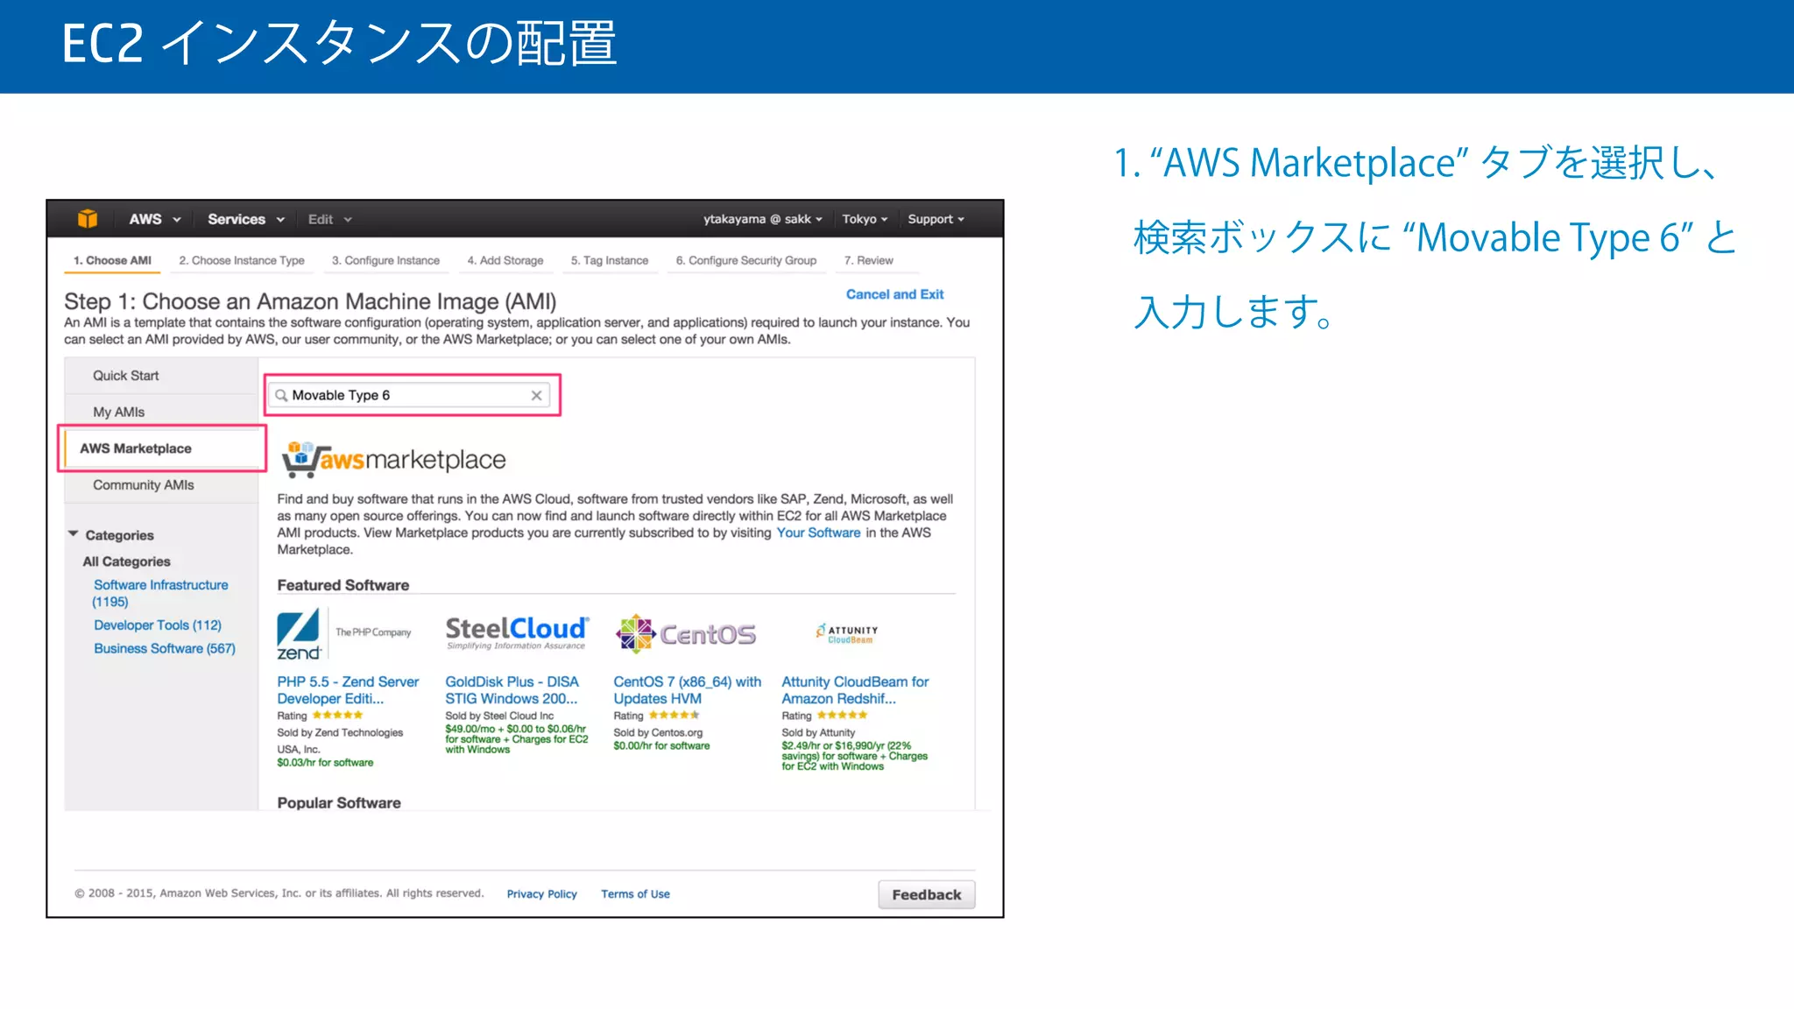Open the Zend logo thumbnail
Screen dimensions: 1794x1009
[344, 635]
